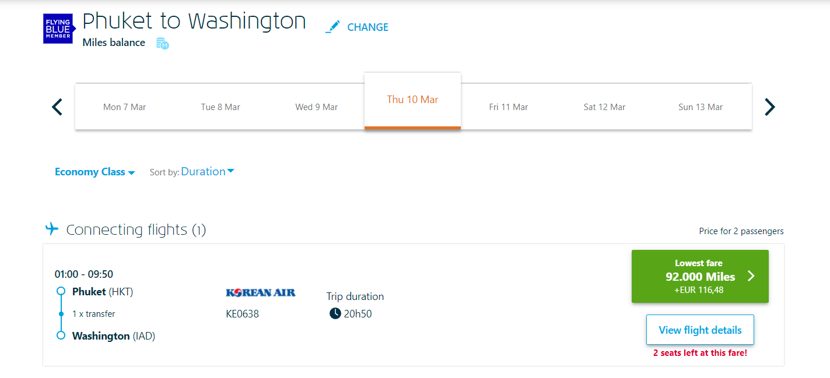The width and height of the screenshot is (830, 378).
Task: Open the Economy Class dropdown
Action: [94, 171]
